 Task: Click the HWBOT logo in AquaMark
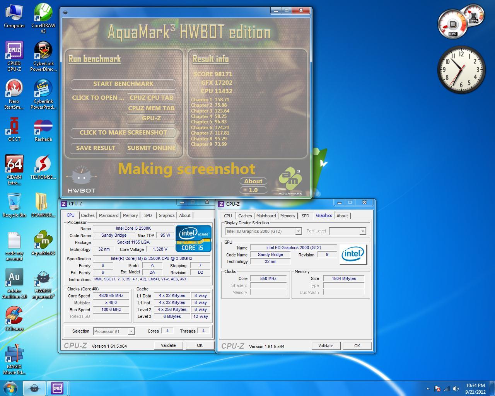81,179
